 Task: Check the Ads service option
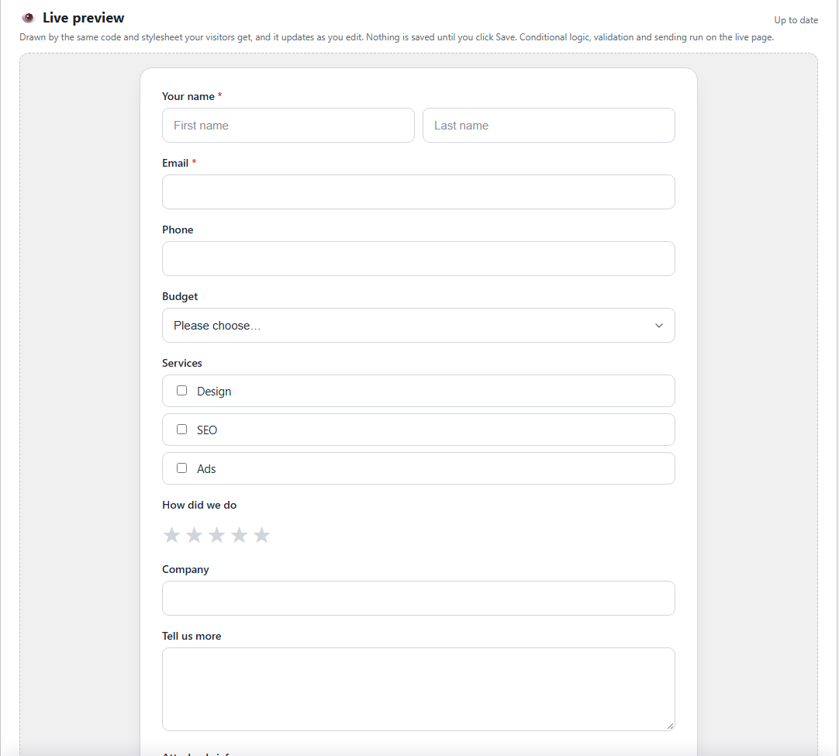click(x=182, y=468)
